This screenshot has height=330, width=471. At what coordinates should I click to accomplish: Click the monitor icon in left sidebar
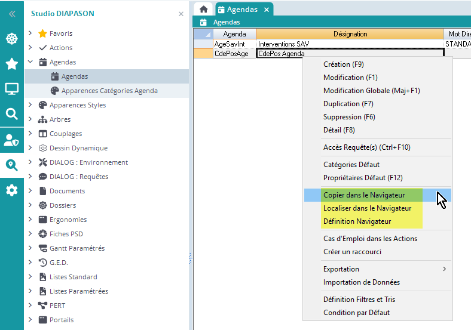click(x=12, y=89)
